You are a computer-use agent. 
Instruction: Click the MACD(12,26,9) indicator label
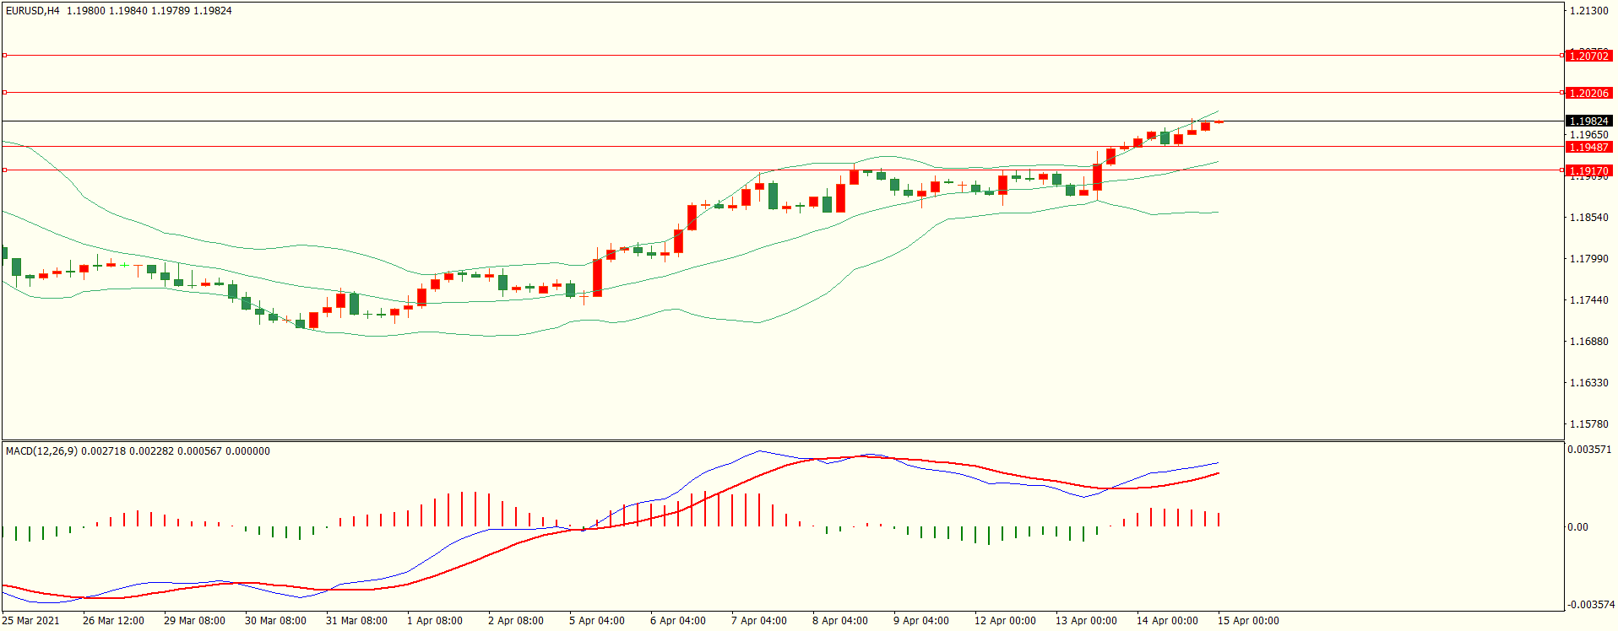(41, 451)
